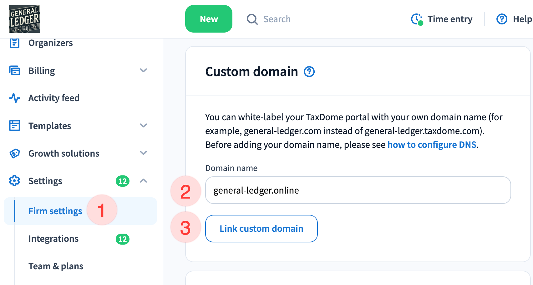
Task: Open Integrations settings page
Action: [53, 239]
